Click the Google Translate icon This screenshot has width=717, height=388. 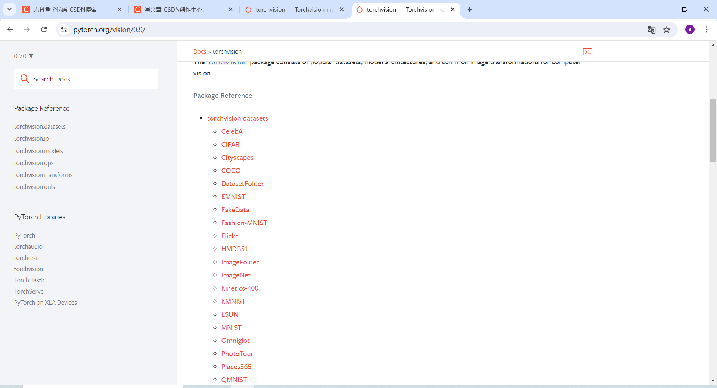pos(651,30)
